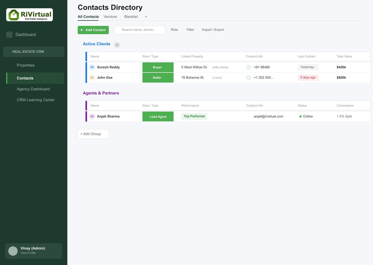This screenshot has height=265, width=373.
Task: Switch to the All Contacts tab
Action: click(x=88, y=17)
